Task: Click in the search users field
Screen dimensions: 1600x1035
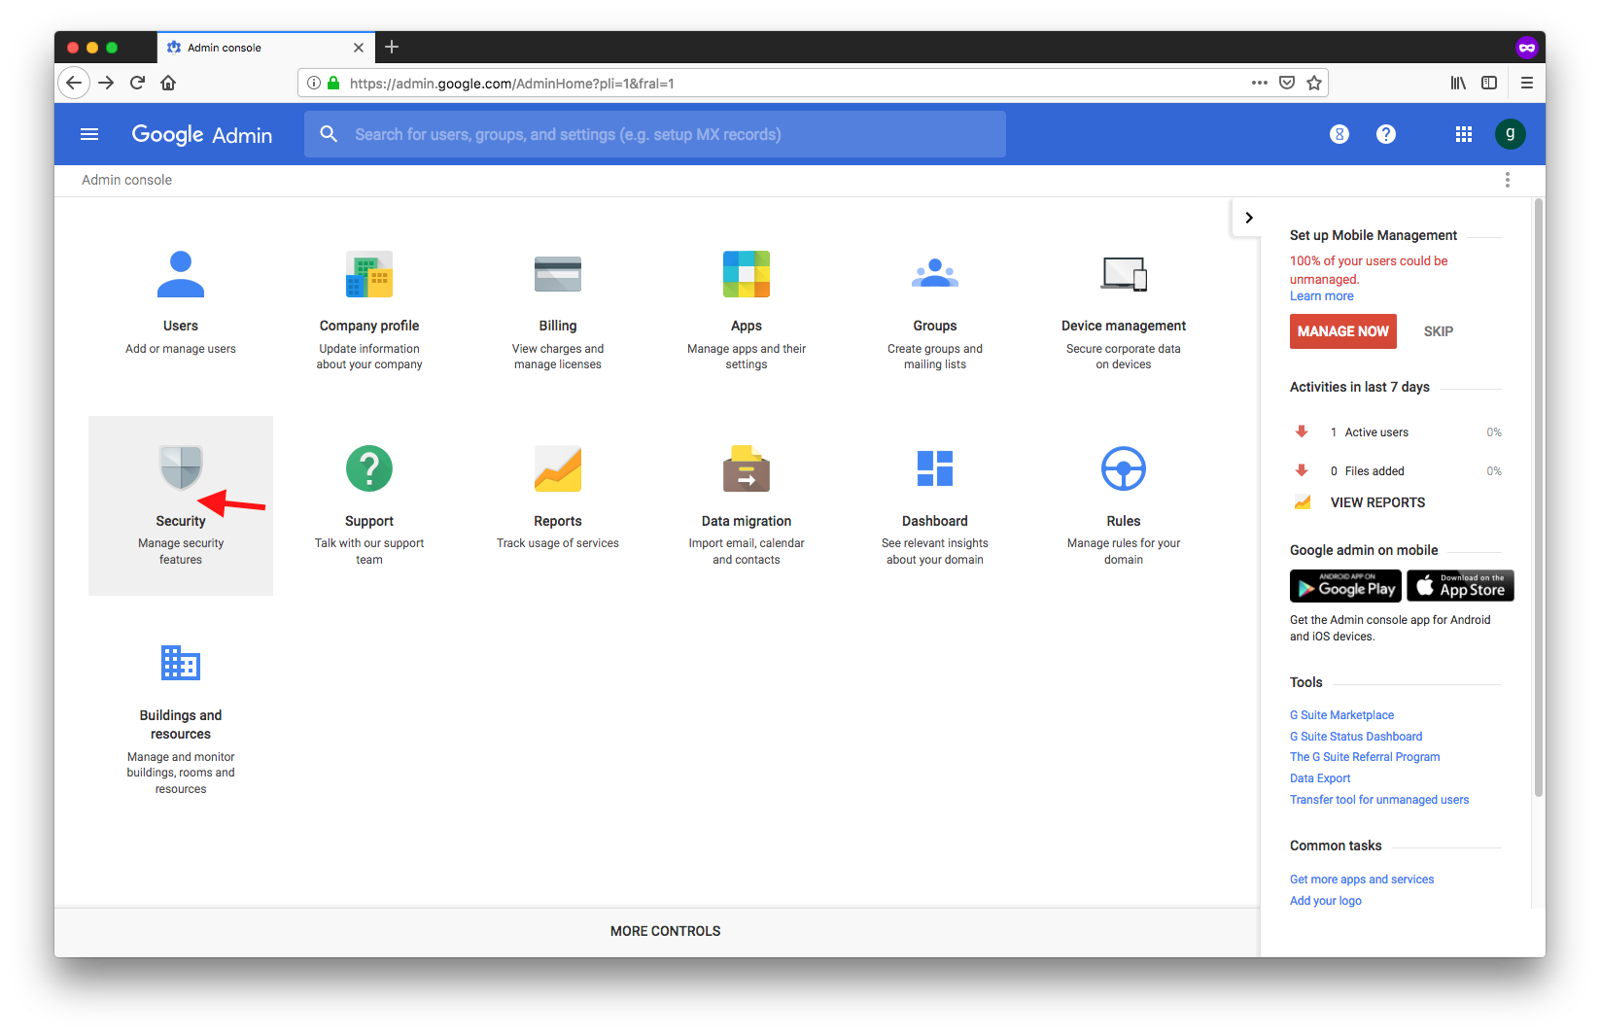Action: point(656,134)
